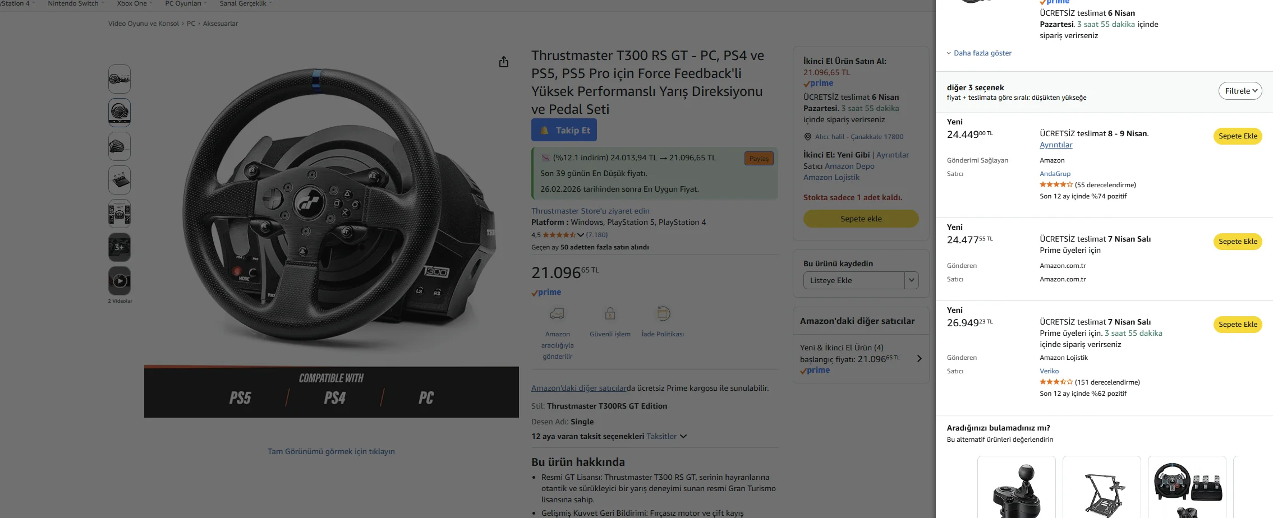Click Alıcı: halil - Çanakkale 17800 address
The height and width of the screenshot is (518, 1273).
[859, 137]
